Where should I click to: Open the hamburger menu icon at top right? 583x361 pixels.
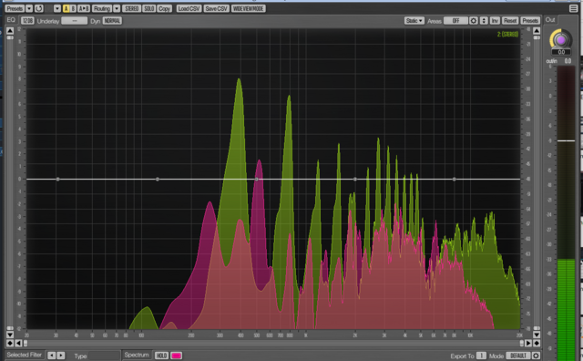click(x=573, y=8)
